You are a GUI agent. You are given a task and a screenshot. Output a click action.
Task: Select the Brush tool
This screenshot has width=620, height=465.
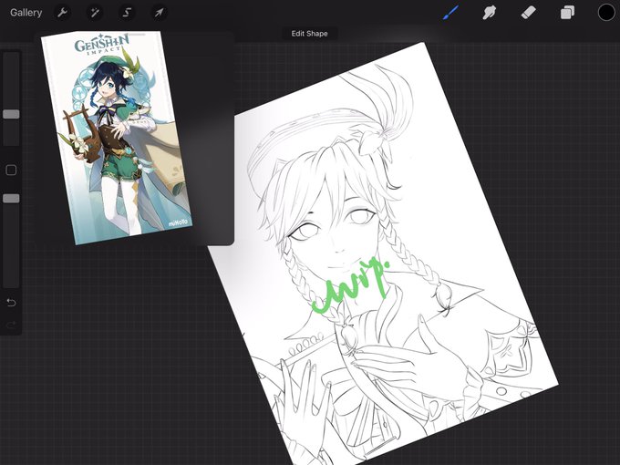[451, 13]
